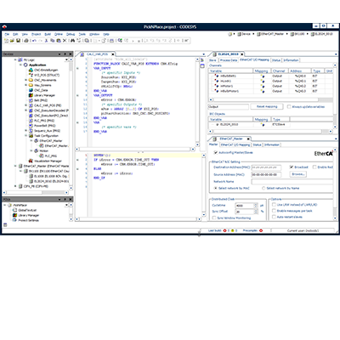Click the Copy toolbar icon
This screenshot has height=340, width=340.
(53, 41)
